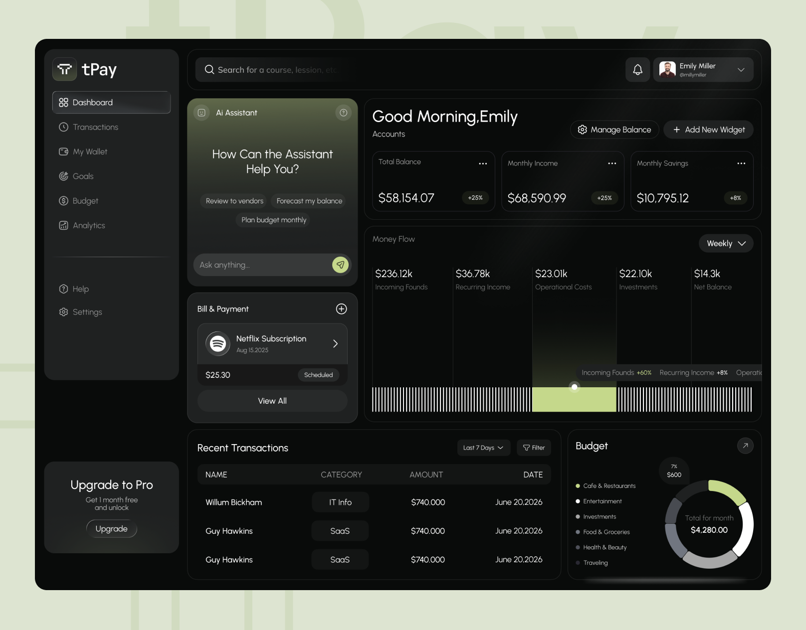
Task: Click Emily Miller's profile avatar
Action: click(667, 69)
